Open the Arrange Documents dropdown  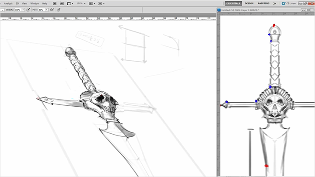(x=92, y=3)
